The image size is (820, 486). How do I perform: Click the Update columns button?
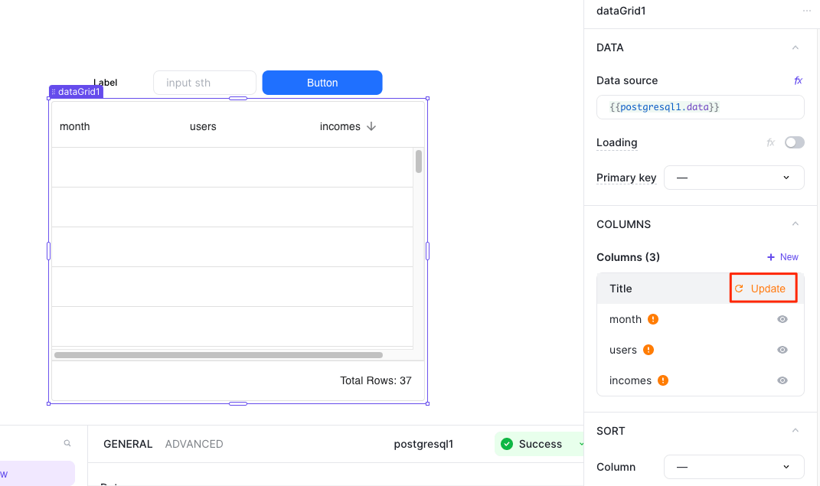coord(763,288)
